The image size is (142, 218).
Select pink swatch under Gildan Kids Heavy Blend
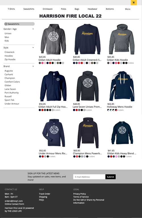(116, 156)
